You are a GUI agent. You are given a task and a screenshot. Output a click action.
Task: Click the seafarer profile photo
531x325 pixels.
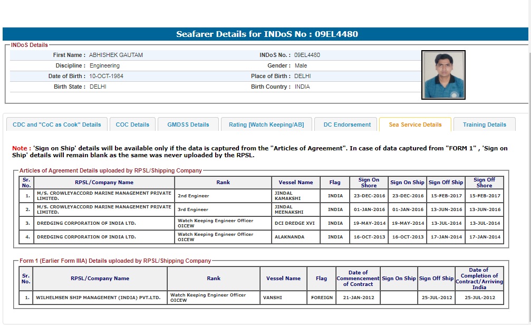[443, 75]
